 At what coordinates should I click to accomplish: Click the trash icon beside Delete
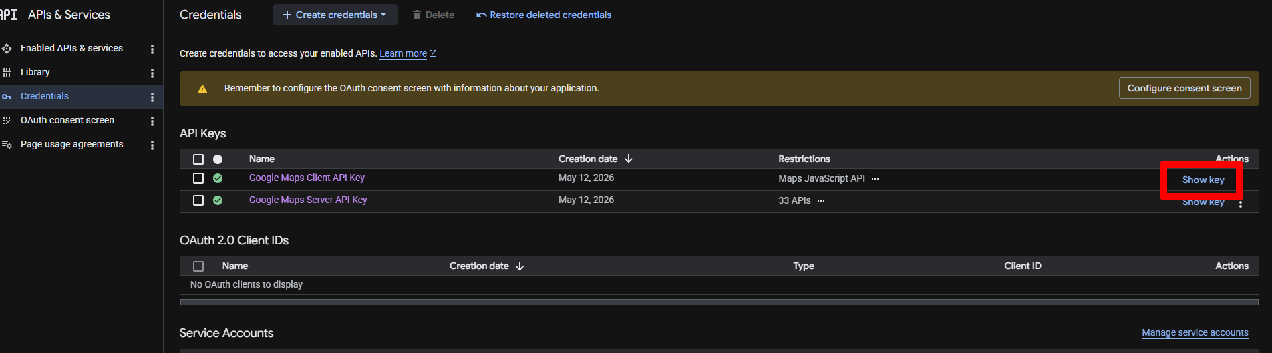pyautogui.click(x=417, y=15)
